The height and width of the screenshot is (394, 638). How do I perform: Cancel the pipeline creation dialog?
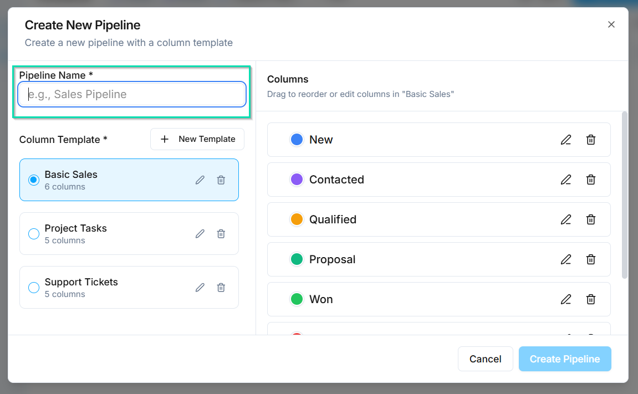[485, 359]
